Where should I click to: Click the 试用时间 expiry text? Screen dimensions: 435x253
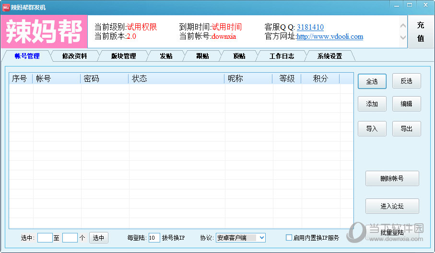[227, 27]
